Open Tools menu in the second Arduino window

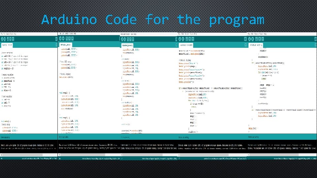tap(71, 34)
